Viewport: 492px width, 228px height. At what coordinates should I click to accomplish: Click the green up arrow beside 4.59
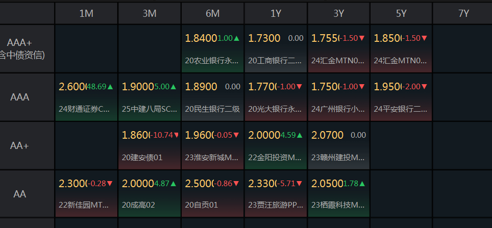[x=300, y=135]
